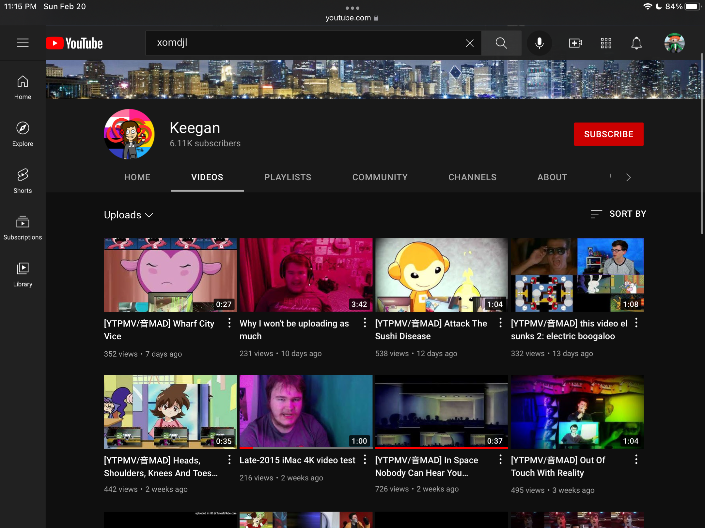
Task: Open the Community tab
Action: [380, 177]
